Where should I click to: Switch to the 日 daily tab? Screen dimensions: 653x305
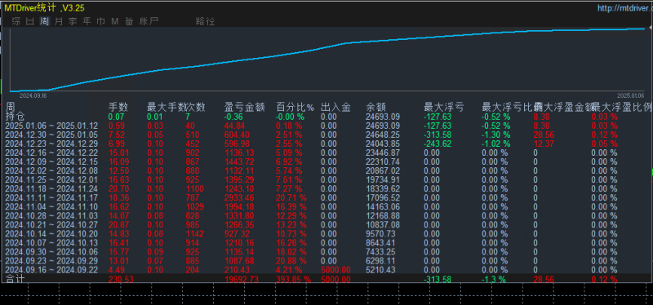(x=30, y=21)
